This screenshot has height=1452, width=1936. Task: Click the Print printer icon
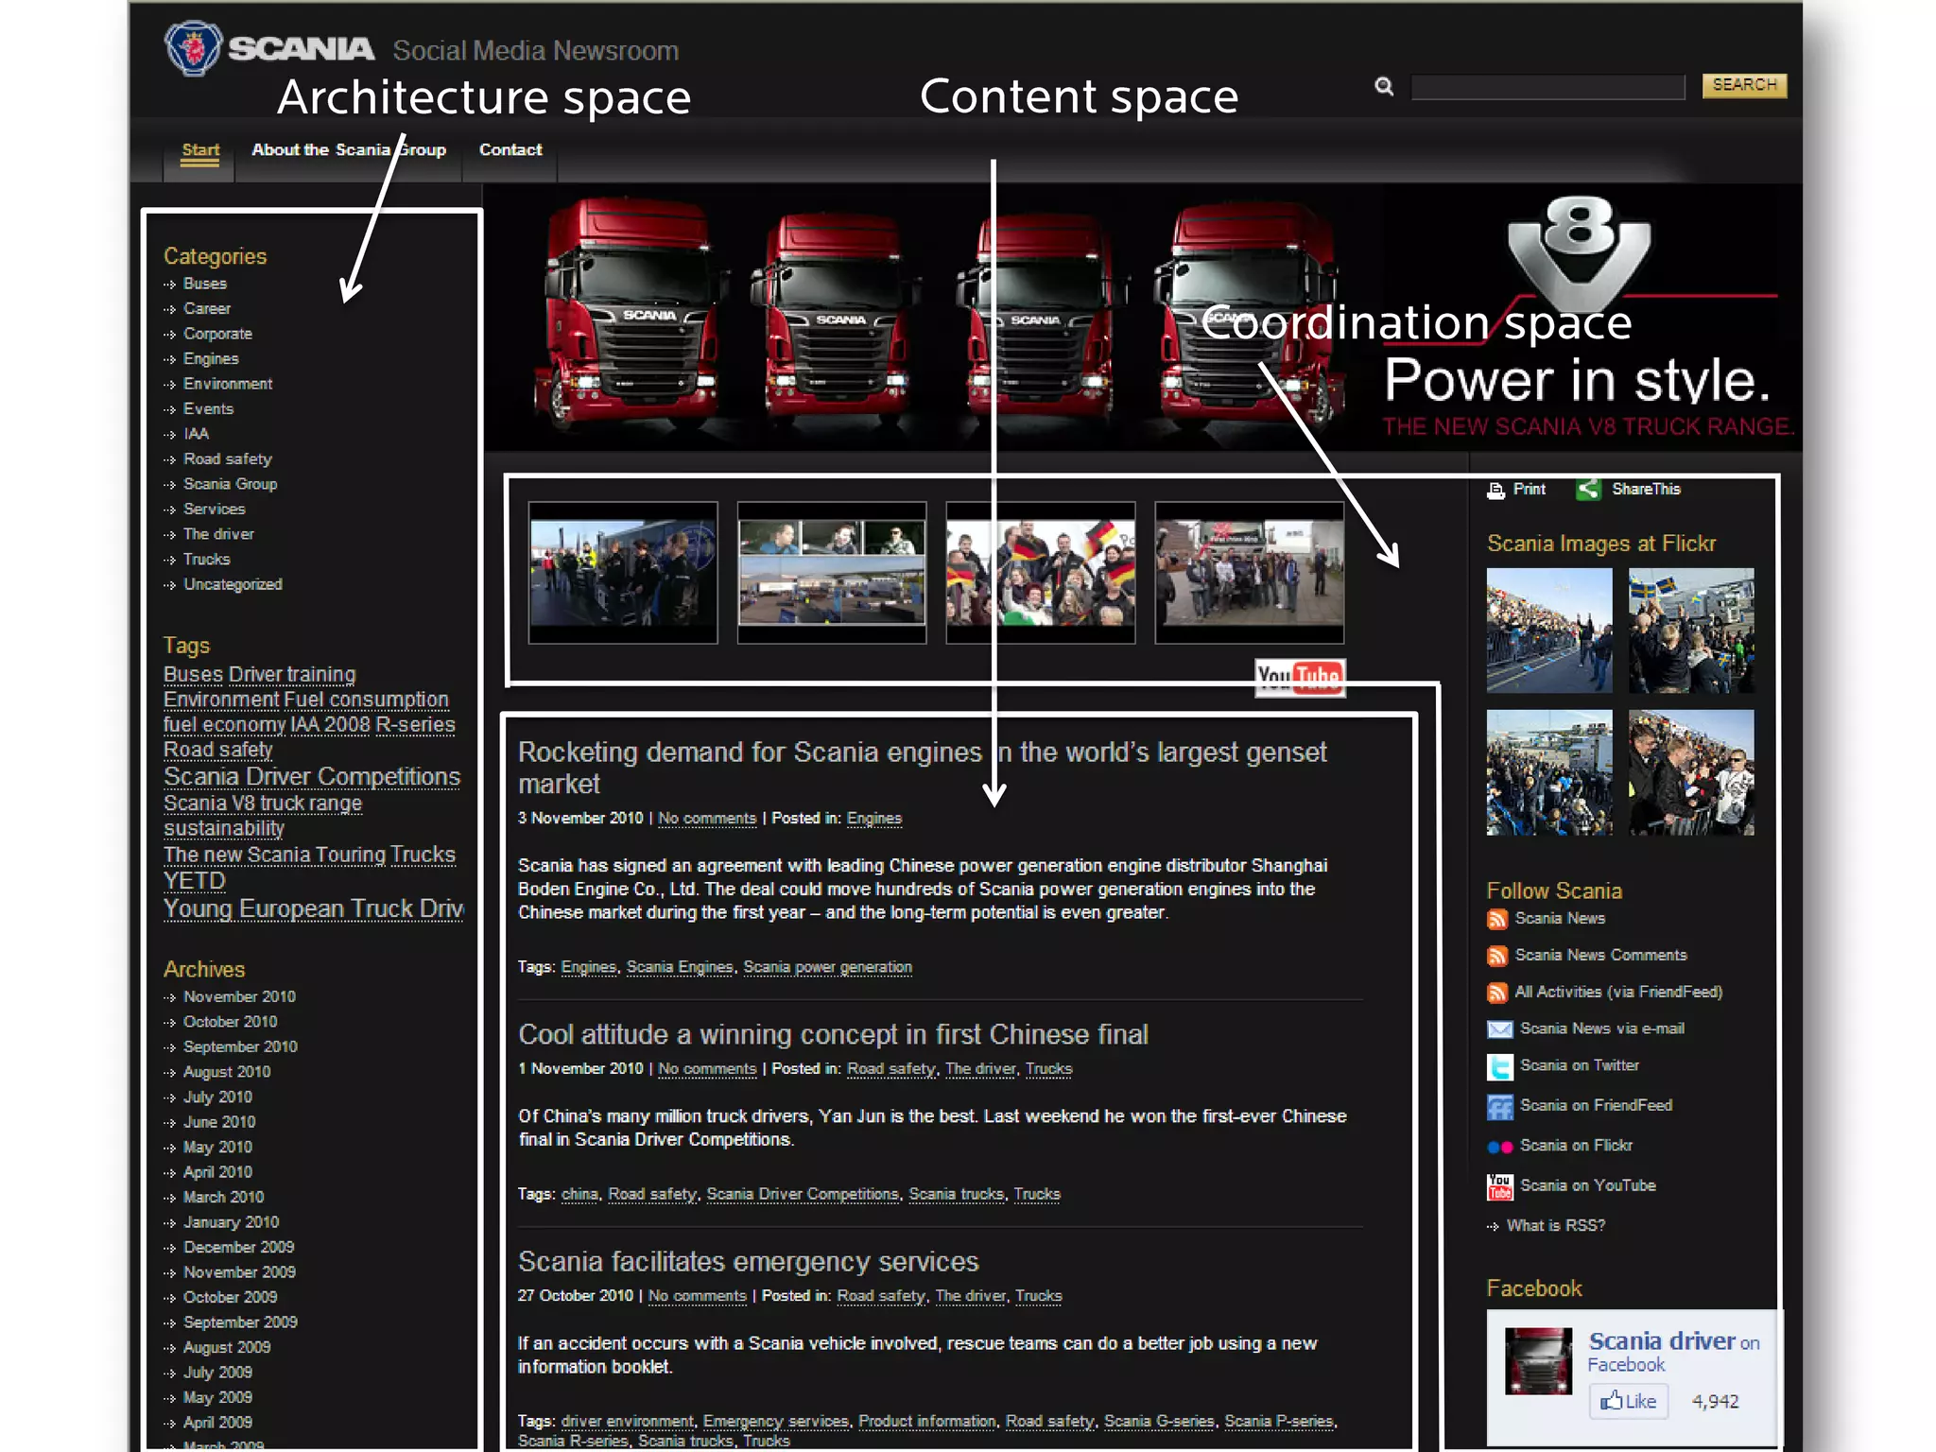pyautogui.click(x=1495, y=490)
